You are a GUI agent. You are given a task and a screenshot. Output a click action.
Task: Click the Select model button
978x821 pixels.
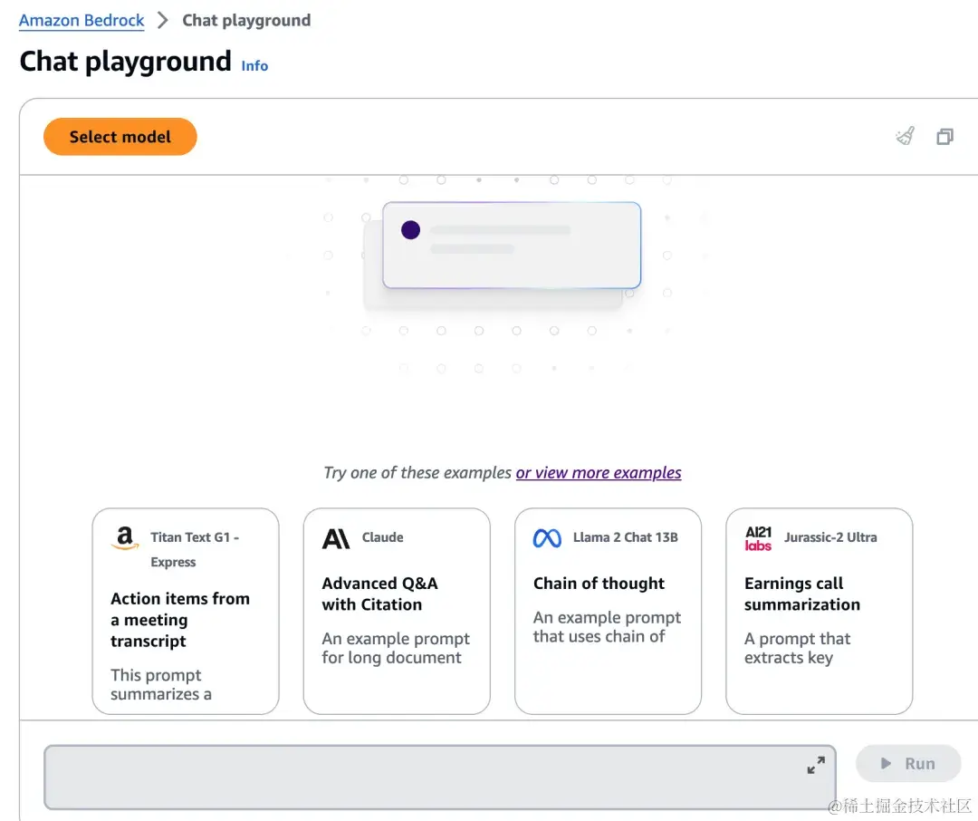click(x=120, y=137)
